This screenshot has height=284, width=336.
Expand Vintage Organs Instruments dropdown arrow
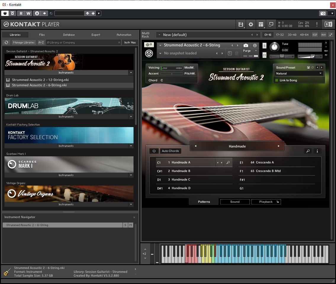pyautogui.click(x=131, y=205)
